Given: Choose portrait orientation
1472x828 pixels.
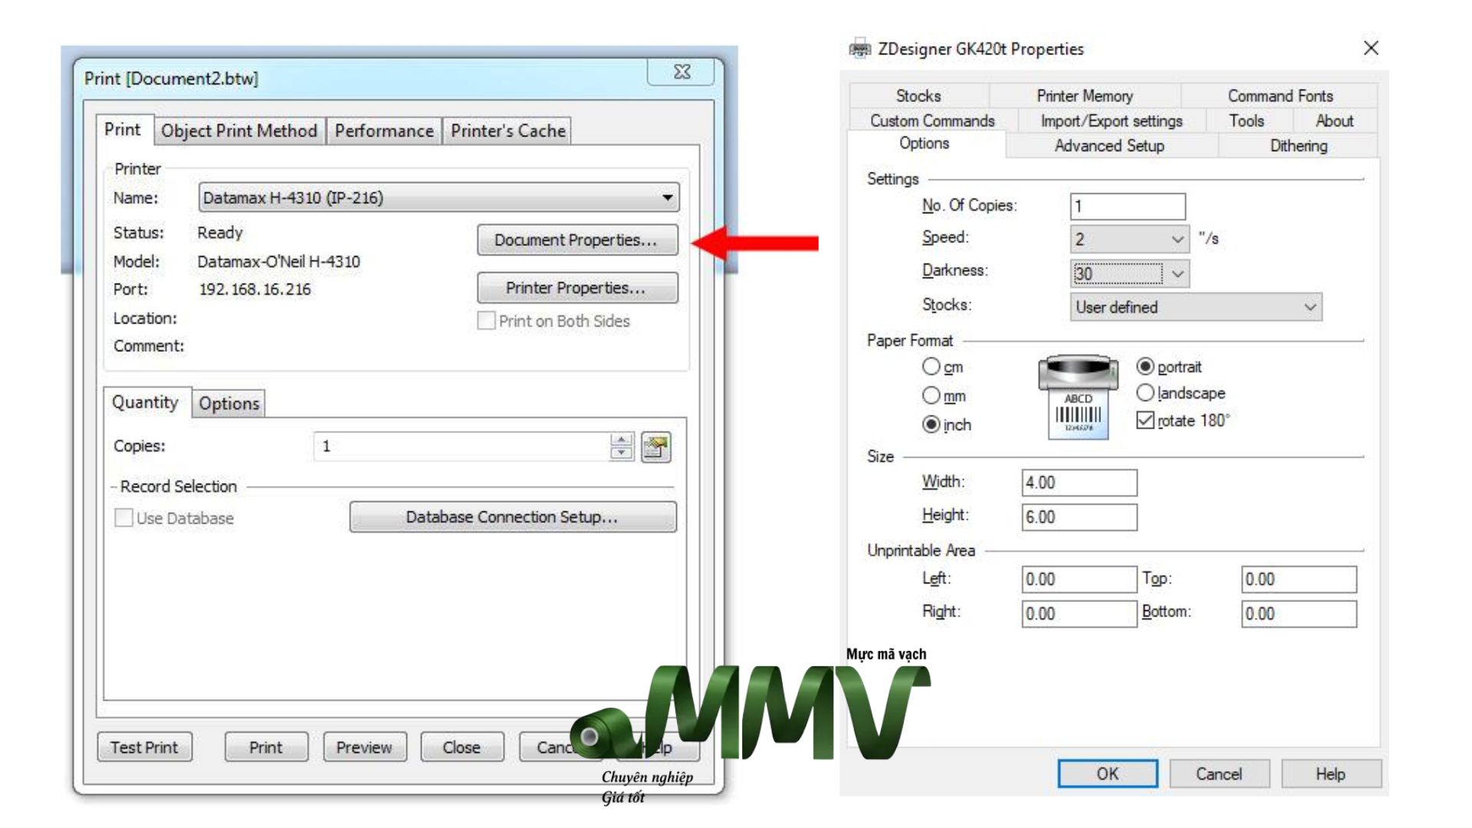Looking at the screenshot, I should click(1145, 366).
